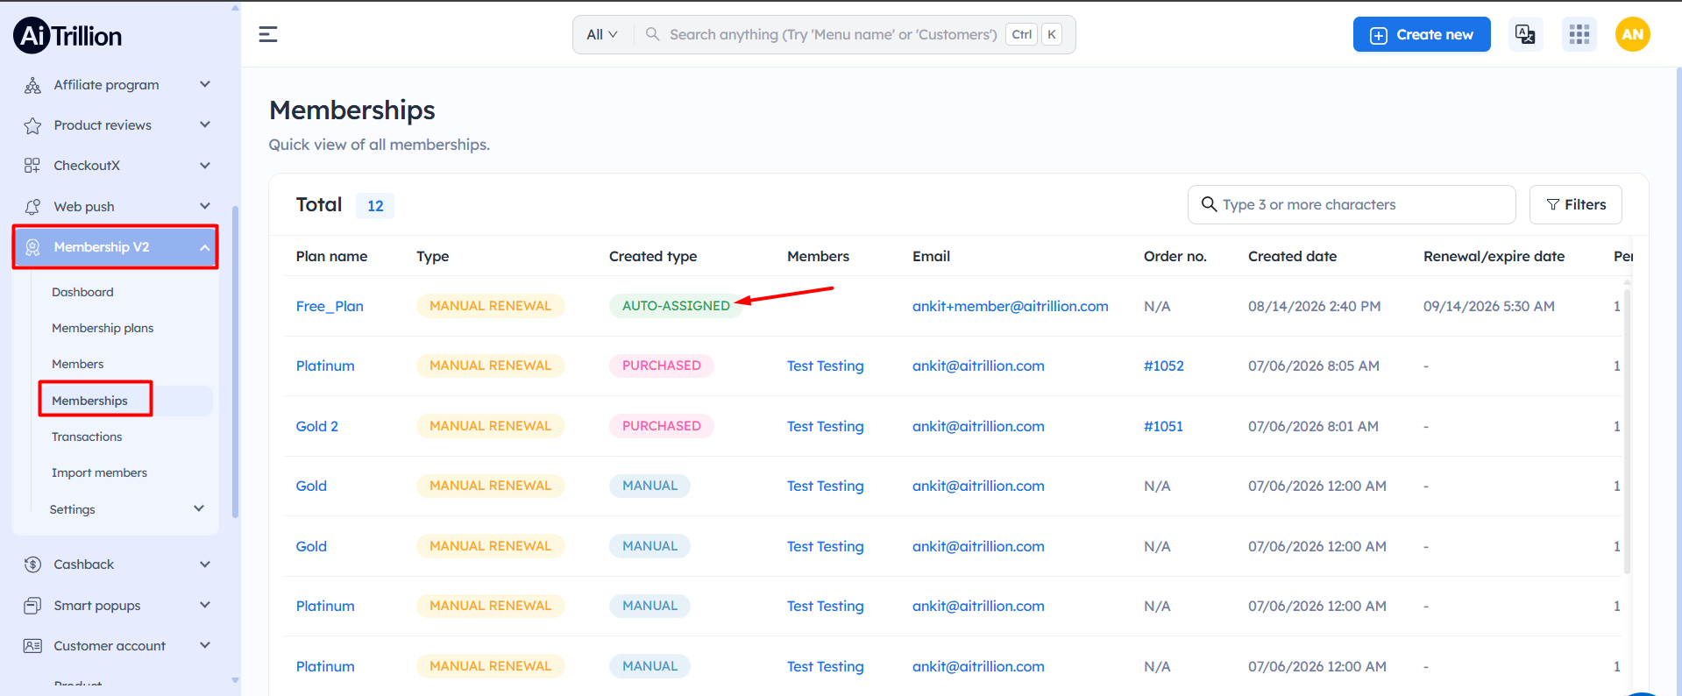Click ankit+member@aitrillion.com email link

1011,306
